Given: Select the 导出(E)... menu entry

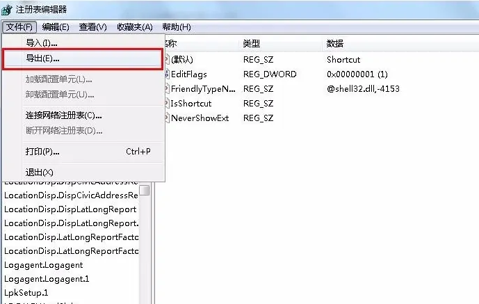Looking at the screenshot, I should click(42, 59).
